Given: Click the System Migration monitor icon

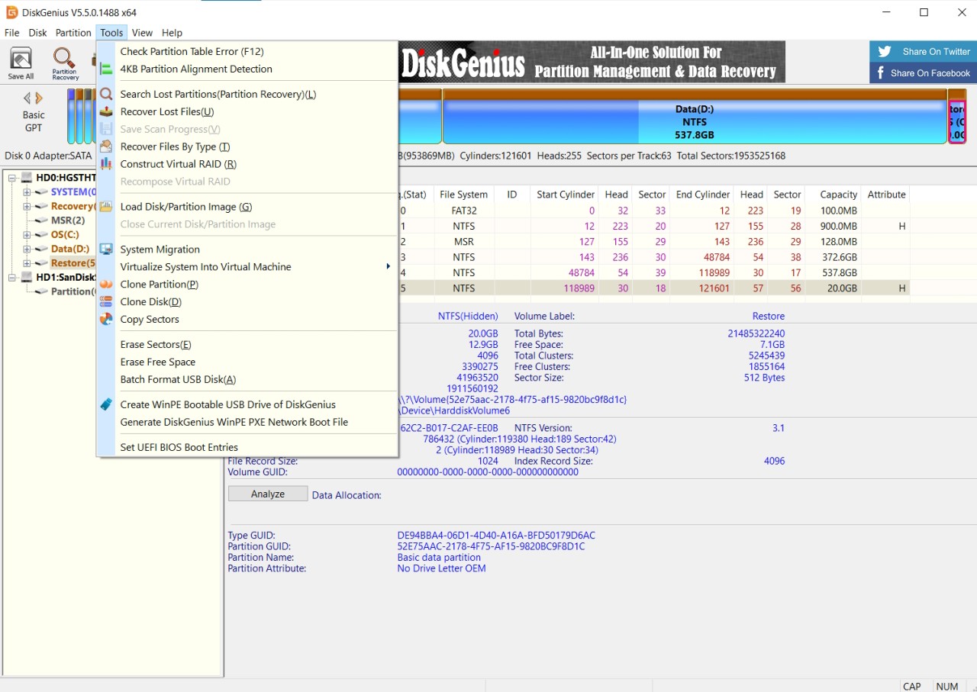Looking at the screenshot, I should click(x=106, y=249).
